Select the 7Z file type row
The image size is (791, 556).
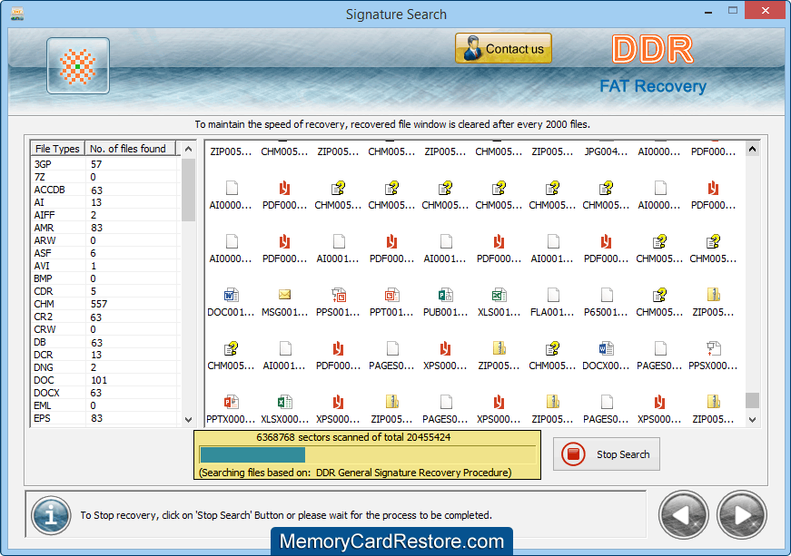tap(105, 177)
